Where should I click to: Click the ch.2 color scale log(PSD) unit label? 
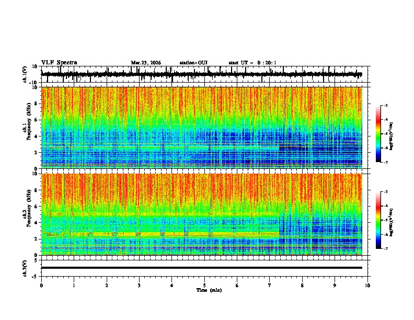coord(392,222)
